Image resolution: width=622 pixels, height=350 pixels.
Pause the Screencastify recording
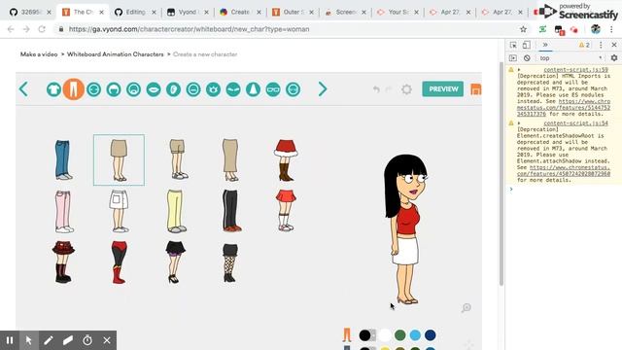coord(10,340)
